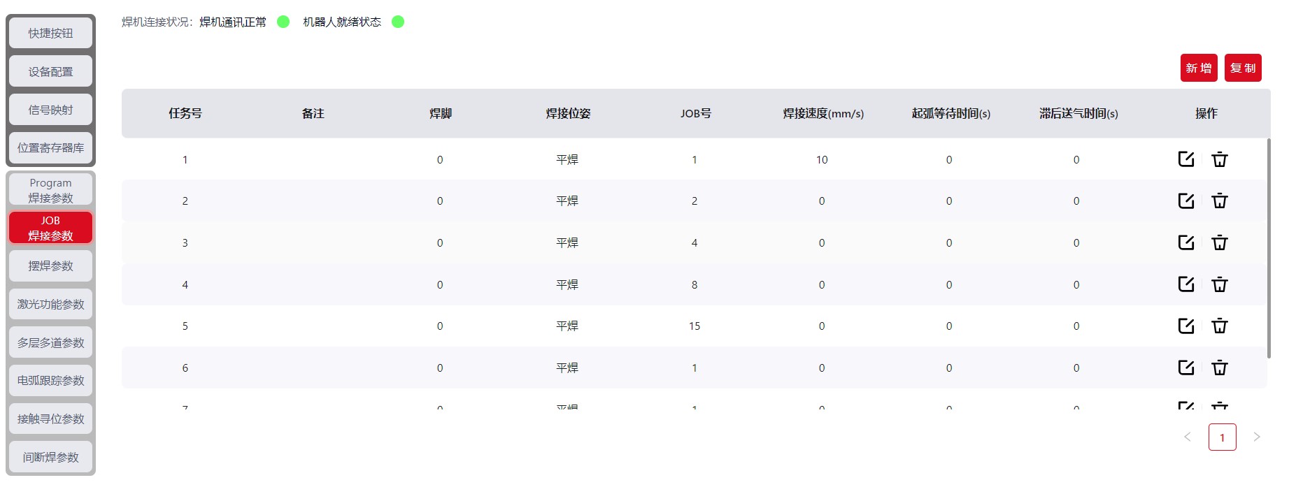Click edit icon for task 2

pos(1185,201)
